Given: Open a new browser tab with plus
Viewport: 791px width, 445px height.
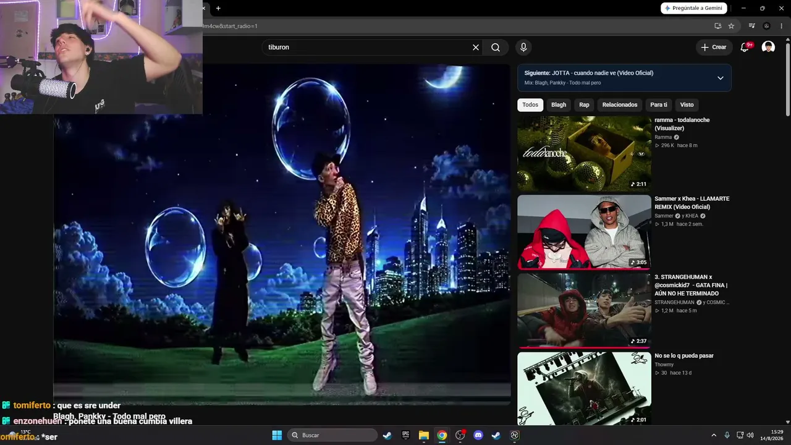Looking at the screenshot, I should [x=218, y=8].
